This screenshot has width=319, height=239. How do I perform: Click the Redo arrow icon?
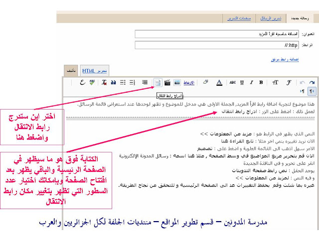(312, 83)
